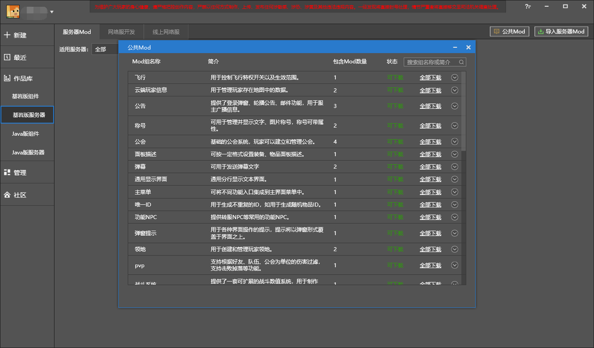Click the 作品库 sidebar icon
The image size is (594, 348).
click(7, 78)
